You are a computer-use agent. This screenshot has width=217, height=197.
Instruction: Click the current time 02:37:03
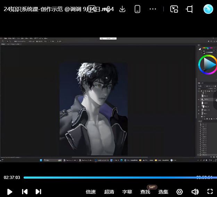pos(12,178)
